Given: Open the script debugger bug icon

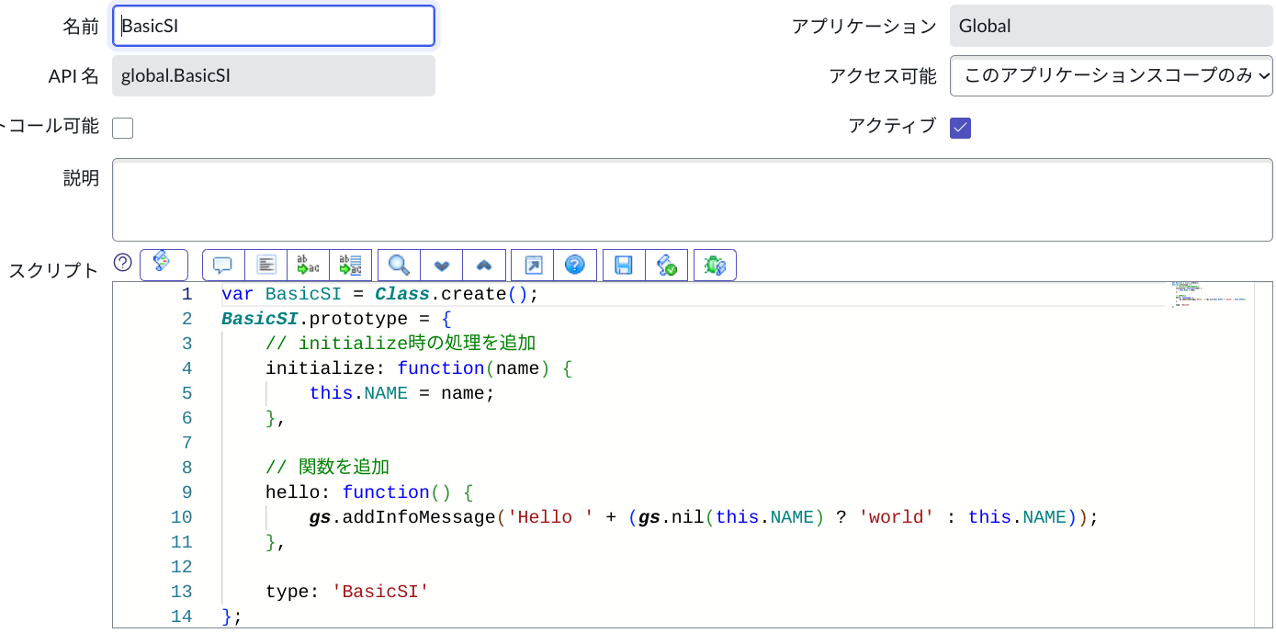Looking at the screenshot, I should (x=715, y=265).
